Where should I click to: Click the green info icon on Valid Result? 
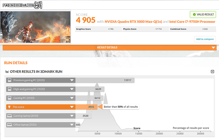[194, 15]
